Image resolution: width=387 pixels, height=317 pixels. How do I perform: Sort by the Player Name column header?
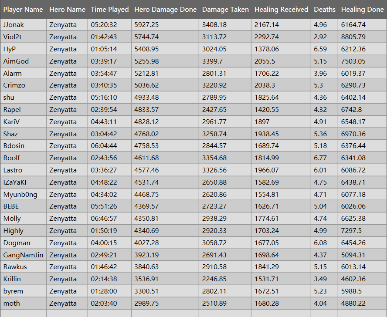pyautogui.click(x=23, y=9)
